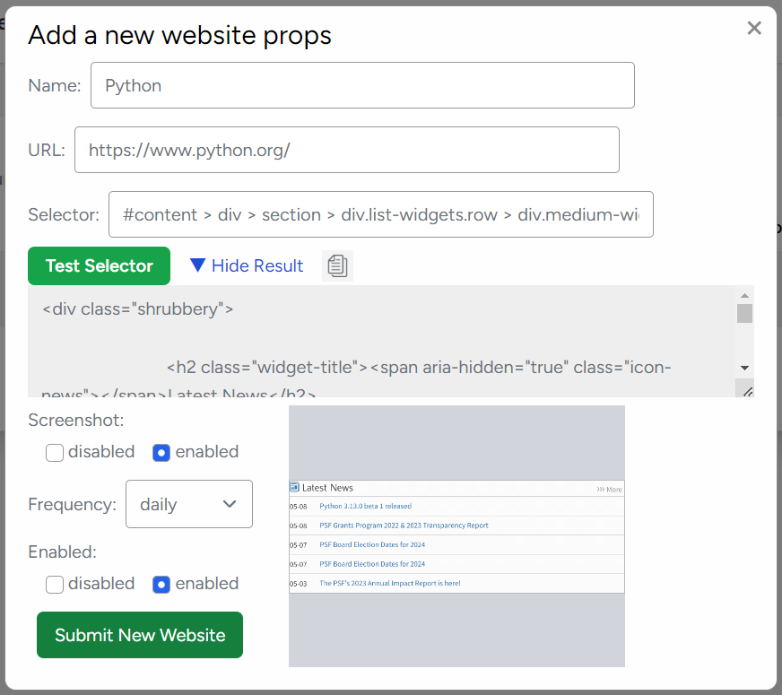The width and height of the screenshot is (782, 695).
Task: Copy result with the clipboard icon
Action: tap(337, 265)
